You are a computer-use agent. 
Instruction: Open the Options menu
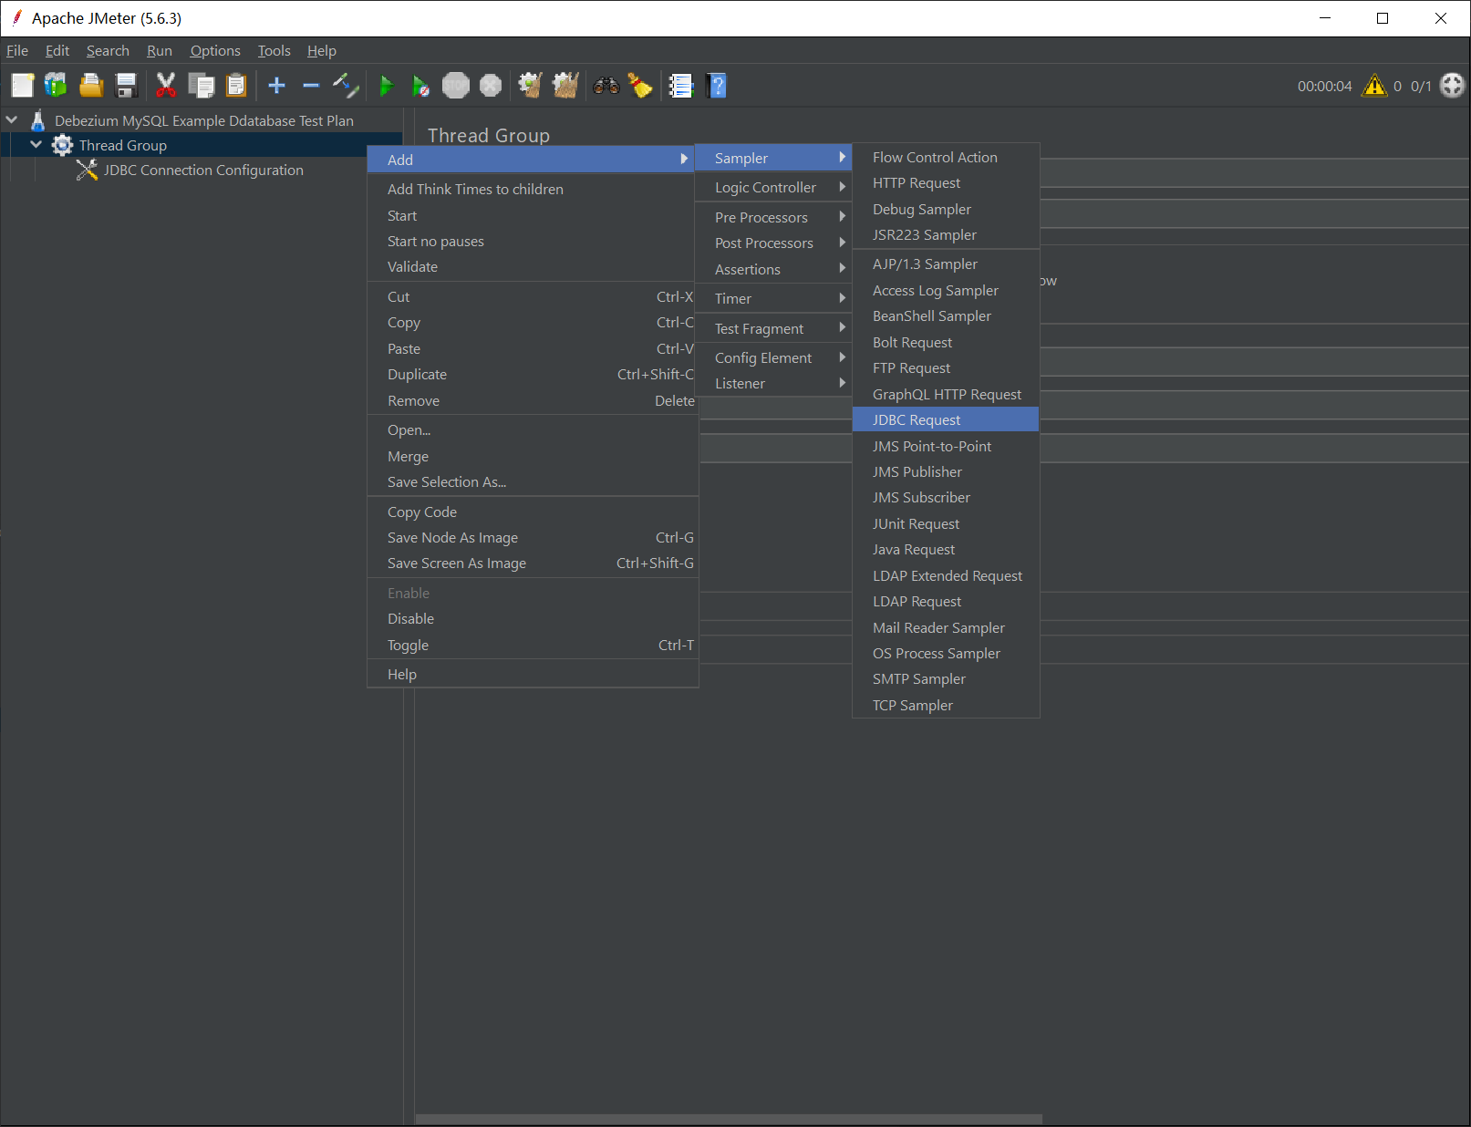[215, 50]
